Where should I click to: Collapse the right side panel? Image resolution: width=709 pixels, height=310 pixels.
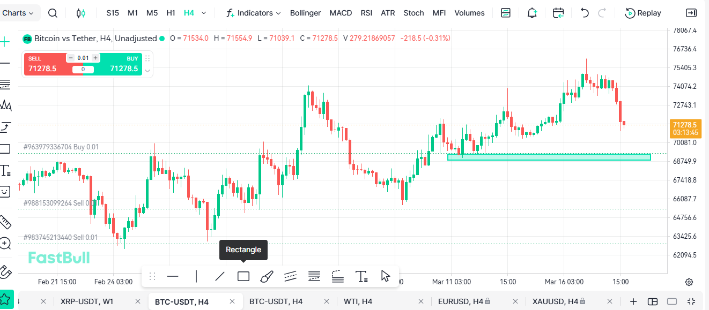click(x=691, y=13)
